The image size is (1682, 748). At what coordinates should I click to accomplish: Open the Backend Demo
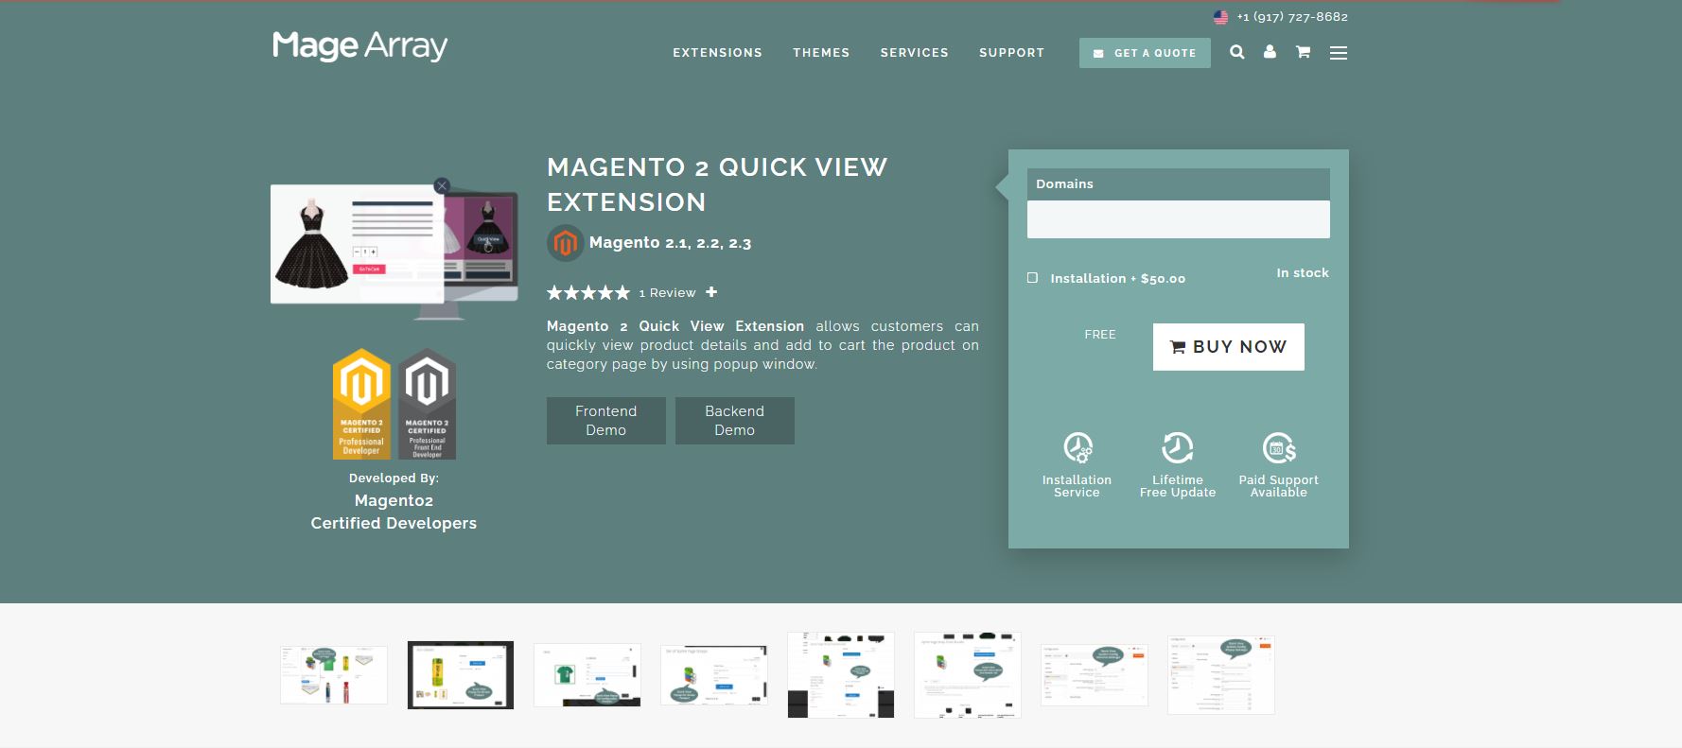point(735,421)
